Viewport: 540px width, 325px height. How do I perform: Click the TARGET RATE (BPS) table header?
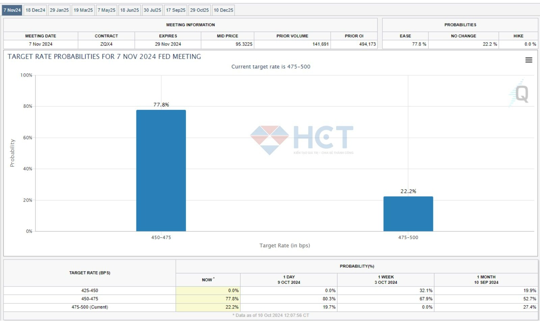(x=89, y=273)
